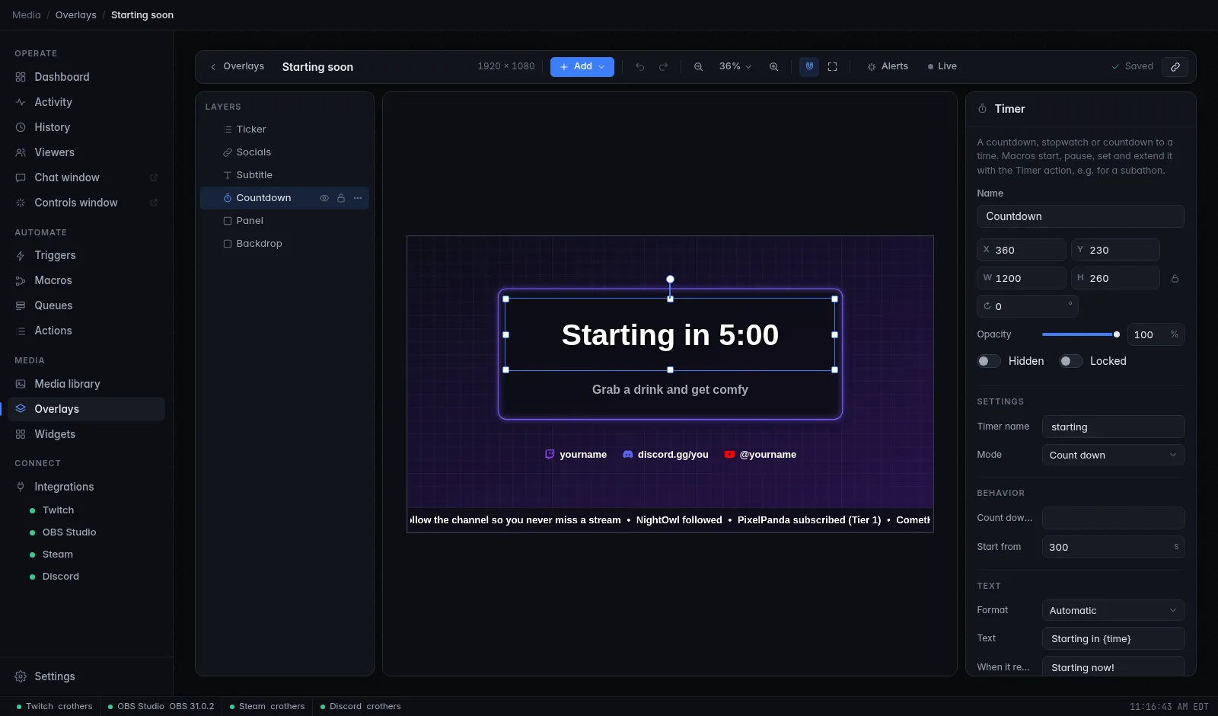Click the Media library image icon
Screen dimensions: 1218x716
[x=21, y=384]
